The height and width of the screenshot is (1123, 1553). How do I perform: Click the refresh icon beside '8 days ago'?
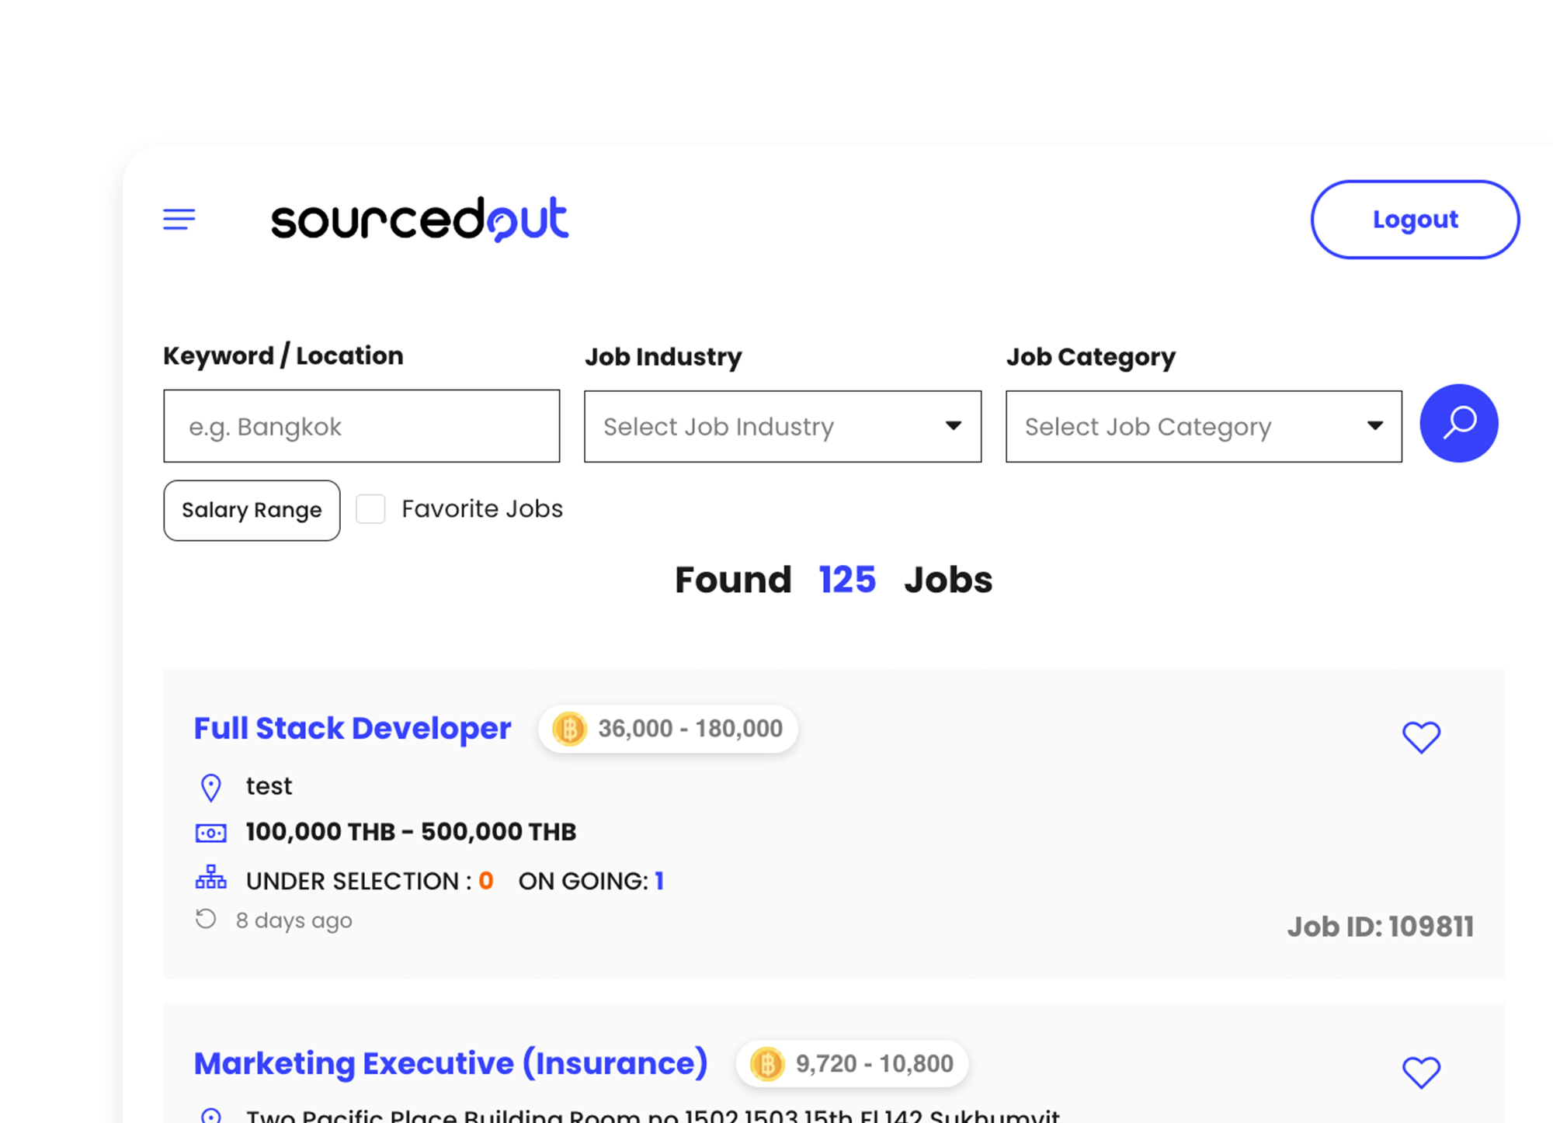206,918
